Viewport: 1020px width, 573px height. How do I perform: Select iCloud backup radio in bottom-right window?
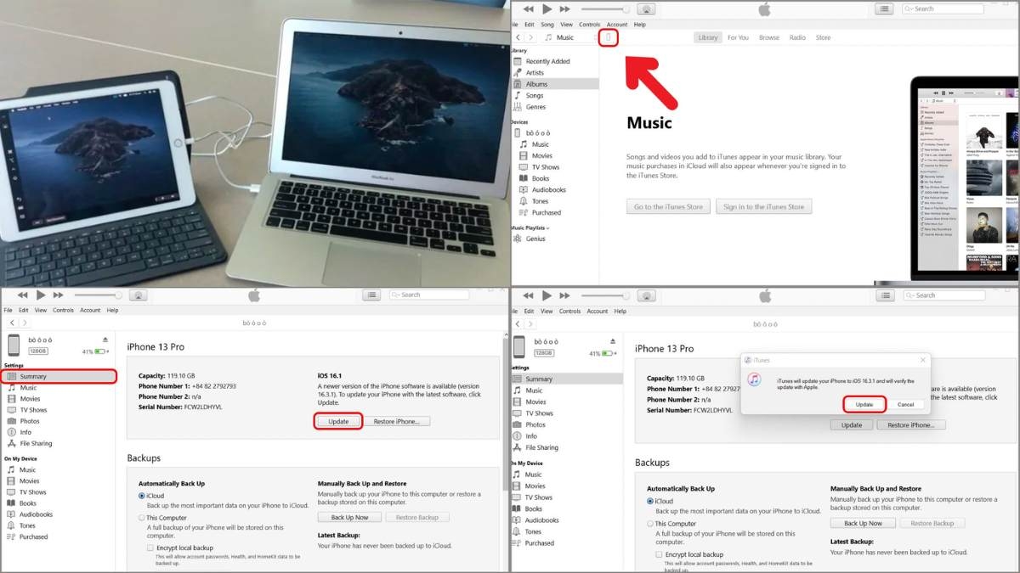[650, 502]
